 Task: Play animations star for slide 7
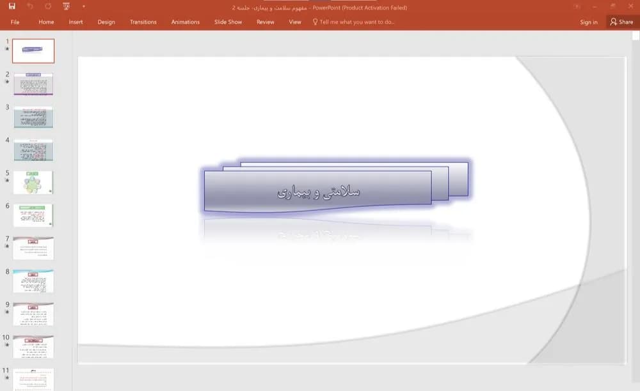click(x=7, y=246)
